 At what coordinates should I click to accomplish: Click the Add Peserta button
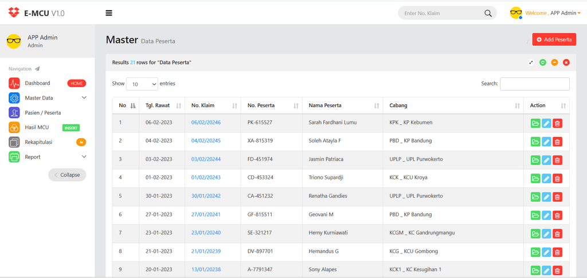554,40
